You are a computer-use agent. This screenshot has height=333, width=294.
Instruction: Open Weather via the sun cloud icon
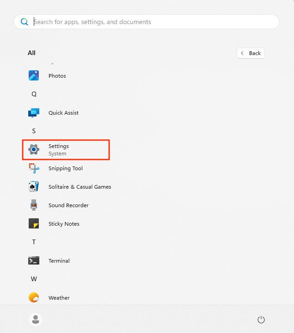tap(34, 297)
